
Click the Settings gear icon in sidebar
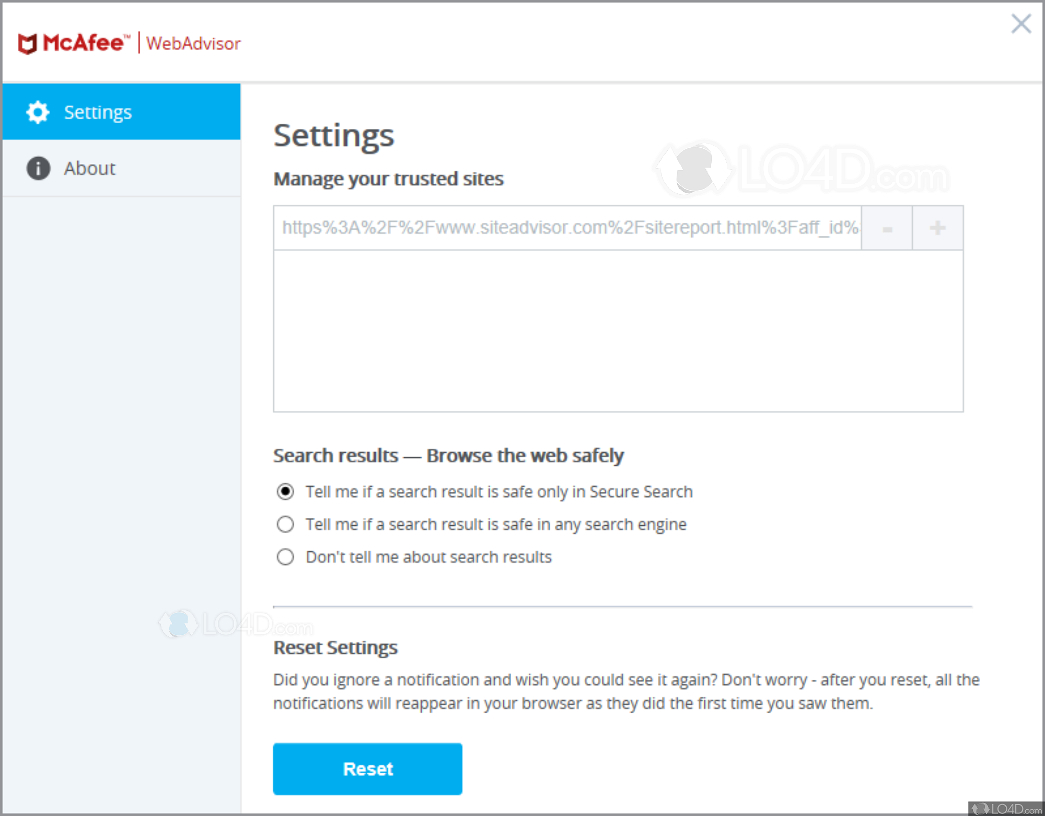(x=38, y=112)
